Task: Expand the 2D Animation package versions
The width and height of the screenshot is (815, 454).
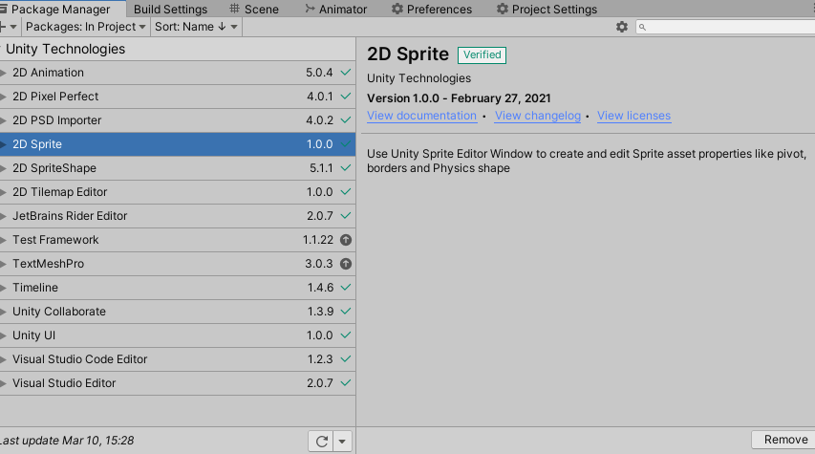Action: pos(5,73)
